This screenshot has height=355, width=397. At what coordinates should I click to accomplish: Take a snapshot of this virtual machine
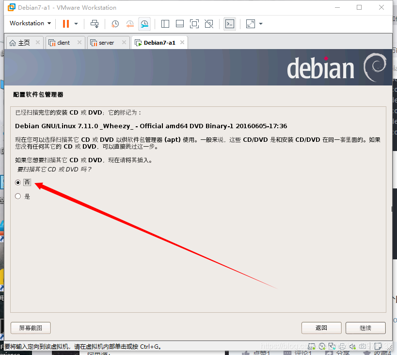point(115,24)
